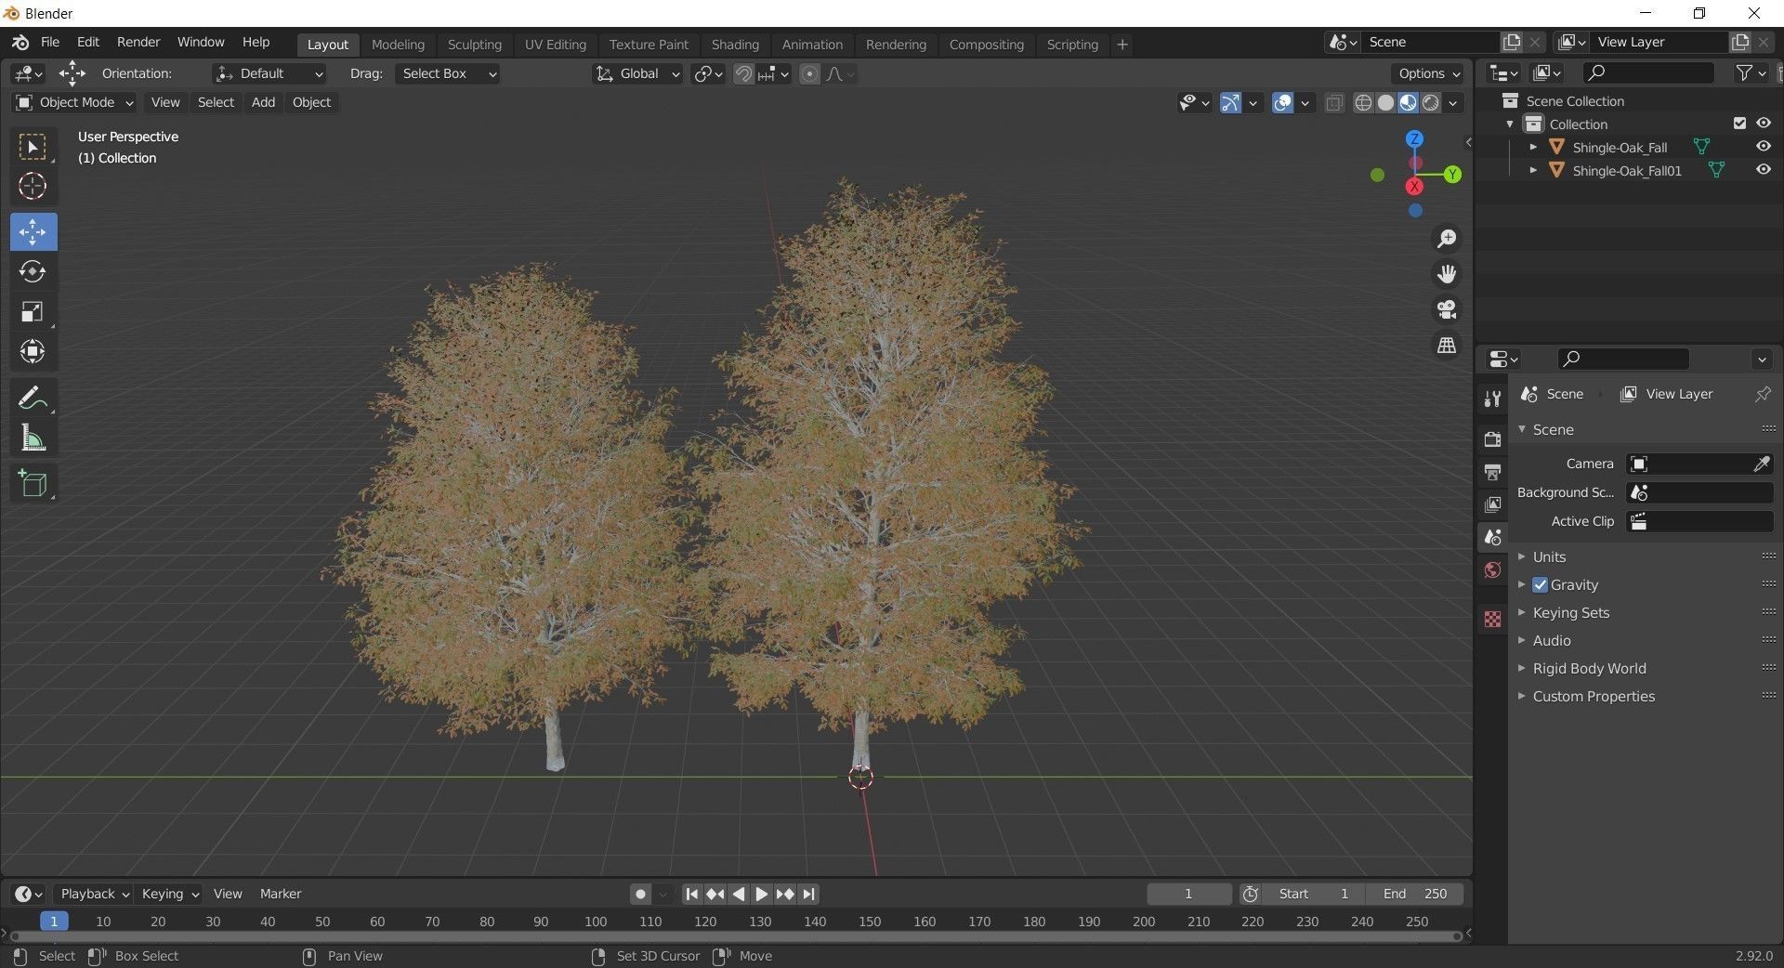
Task: Click the outliner search field
Action: [1648, 72]
